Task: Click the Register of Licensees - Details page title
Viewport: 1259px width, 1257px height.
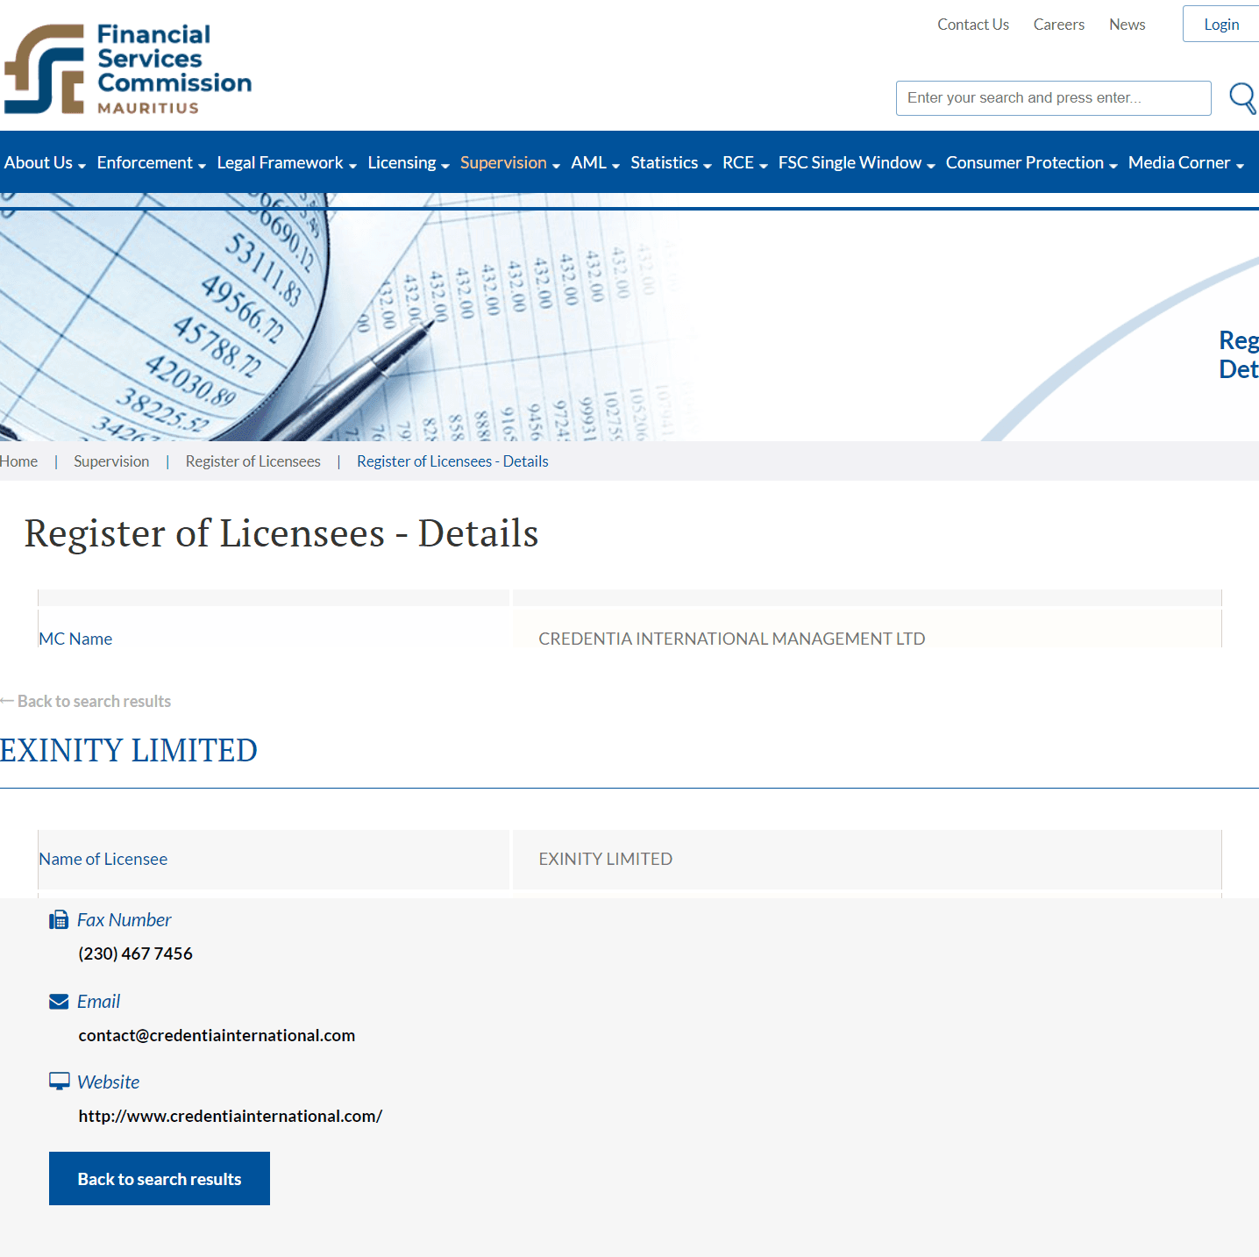Action: pos(281,533)
